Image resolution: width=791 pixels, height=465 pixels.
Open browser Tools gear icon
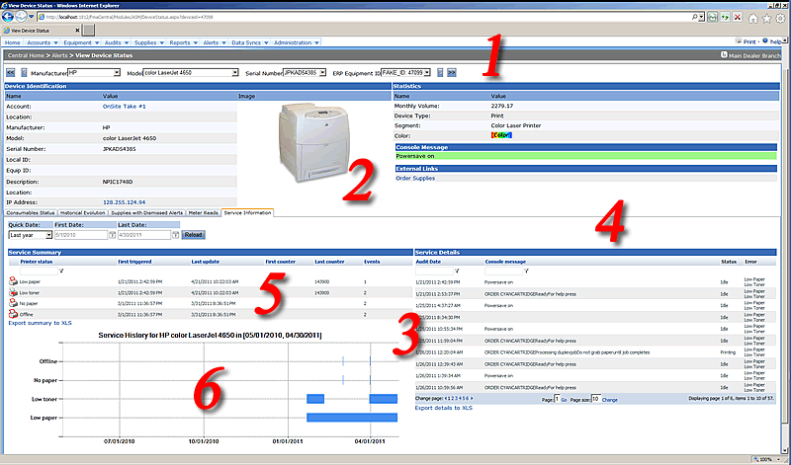point(780,18)
